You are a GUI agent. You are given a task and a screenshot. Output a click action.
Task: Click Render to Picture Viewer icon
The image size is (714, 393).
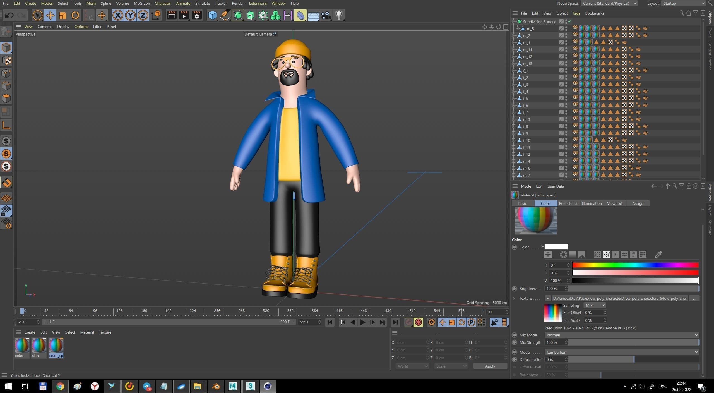pos(184,15)
